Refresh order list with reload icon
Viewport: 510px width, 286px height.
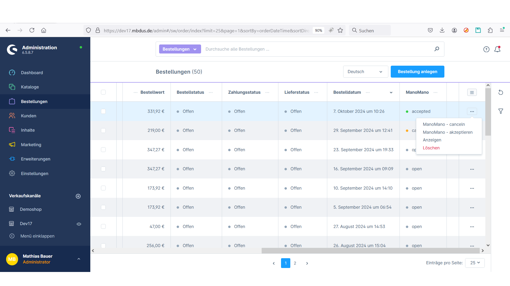coord(501,92)
